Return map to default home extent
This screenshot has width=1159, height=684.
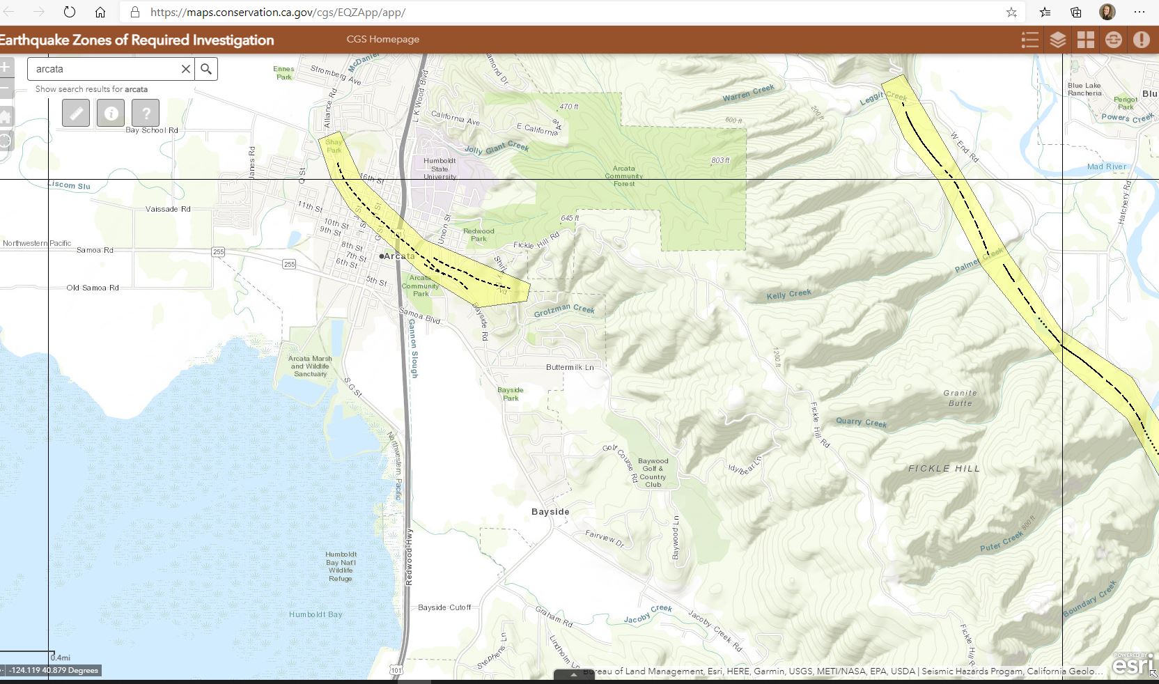[x=6, y=116]
